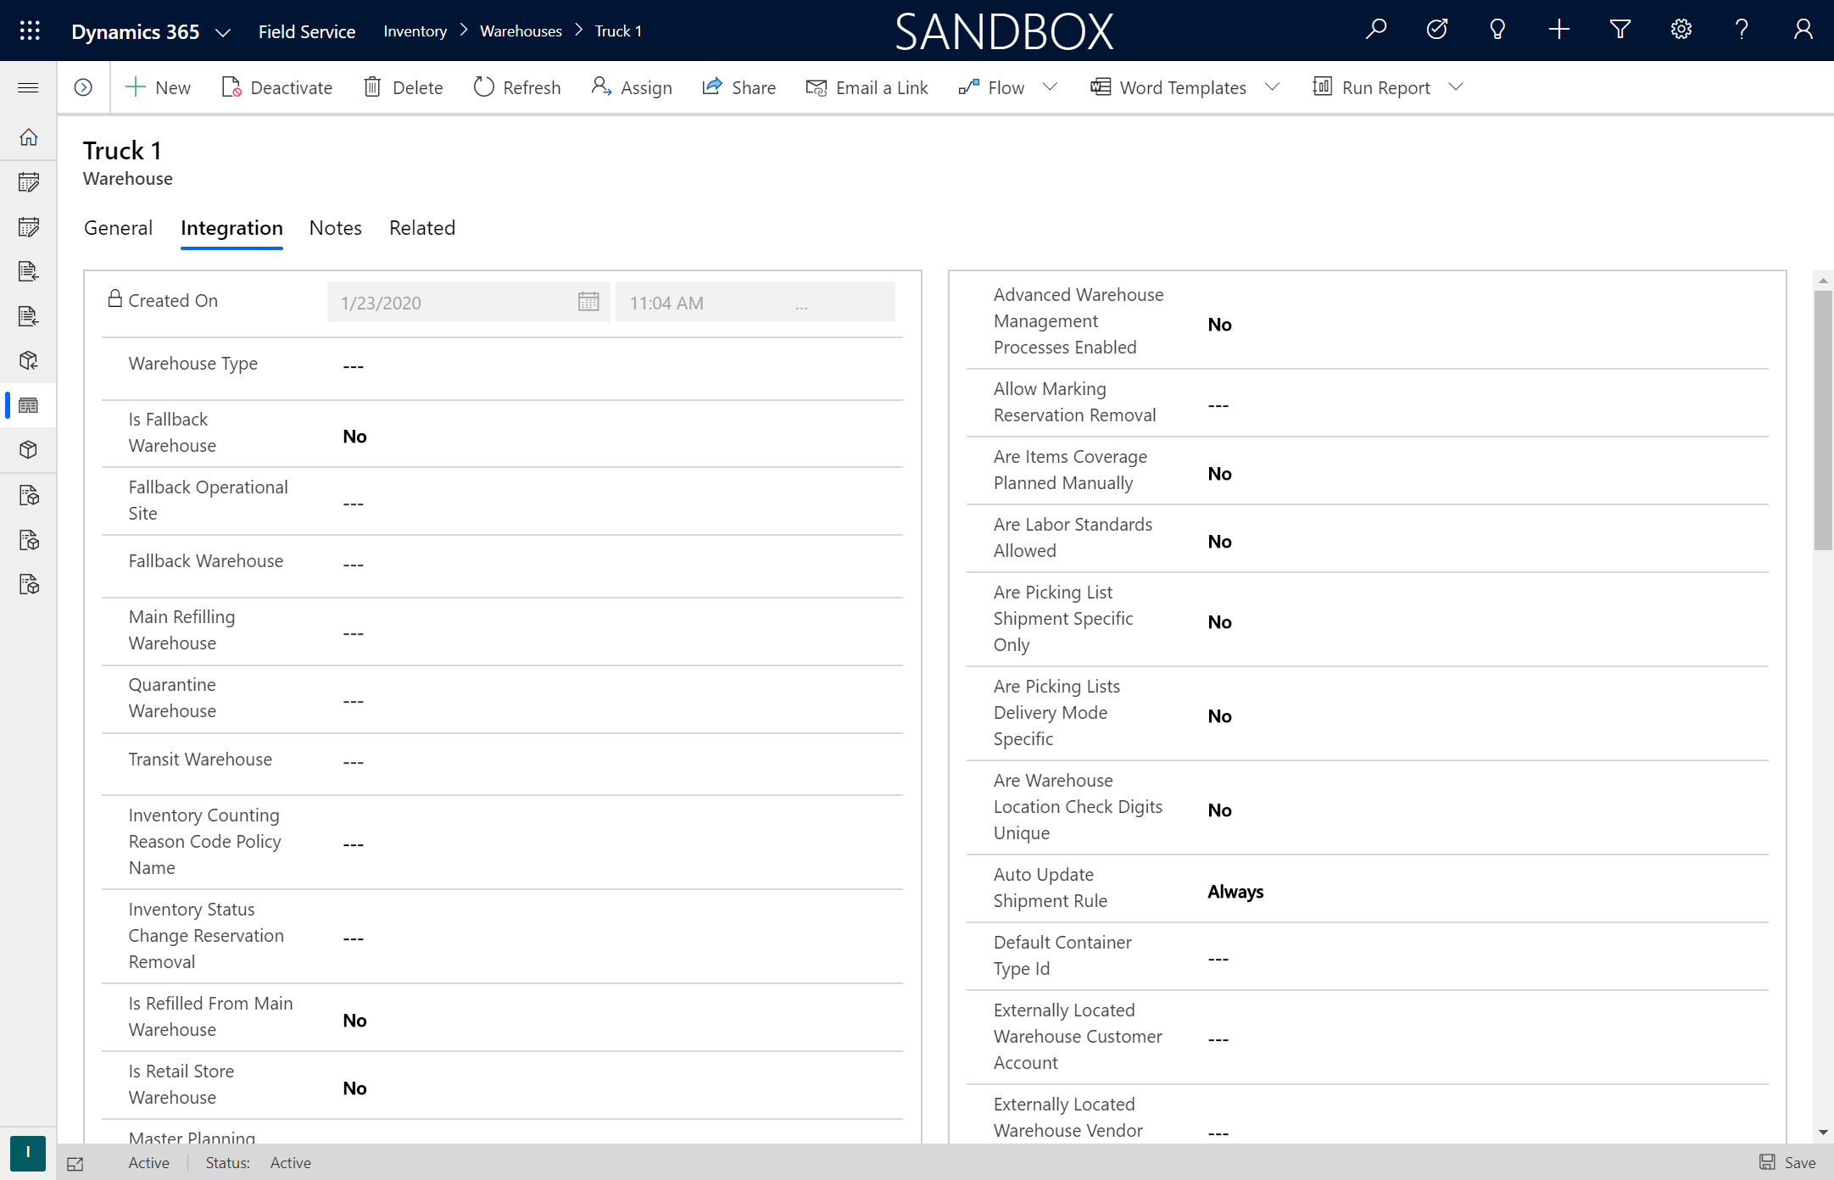Click the Deactivate button

(x=276, y=86)
